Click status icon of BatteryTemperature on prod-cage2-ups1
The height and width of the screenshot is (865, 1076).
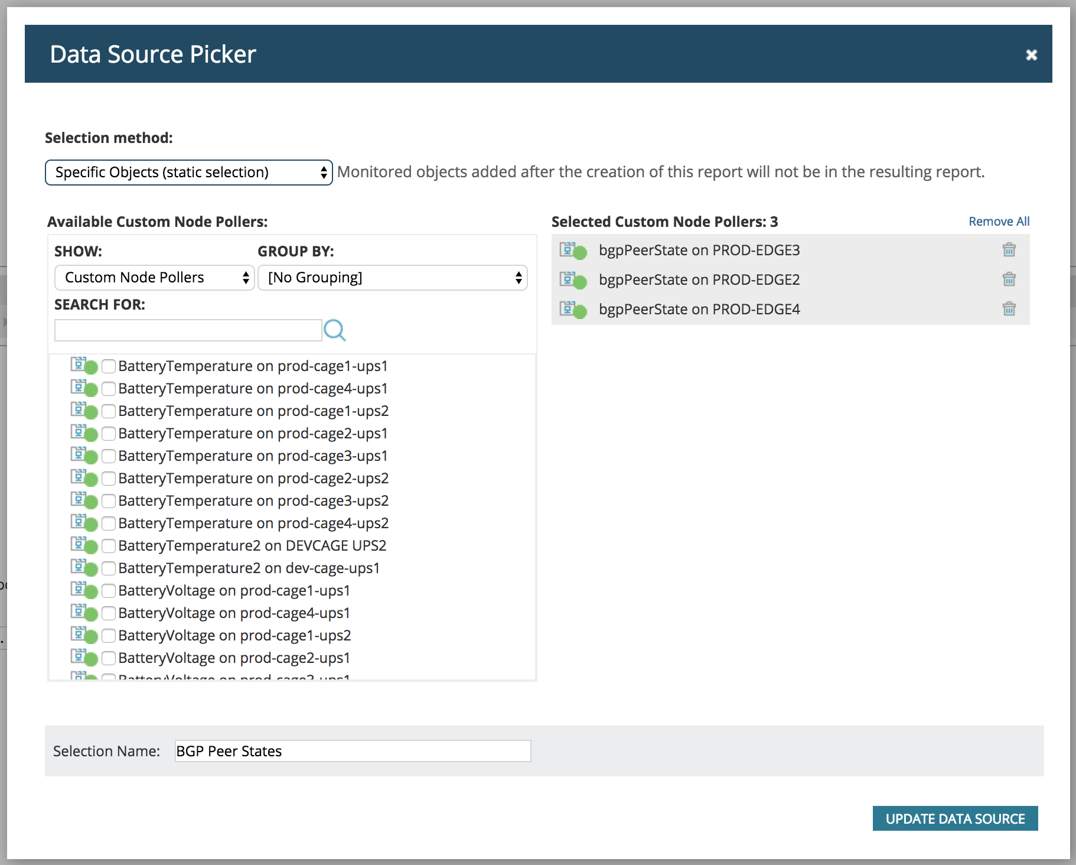pyautogui.click(x=84, y=433)
